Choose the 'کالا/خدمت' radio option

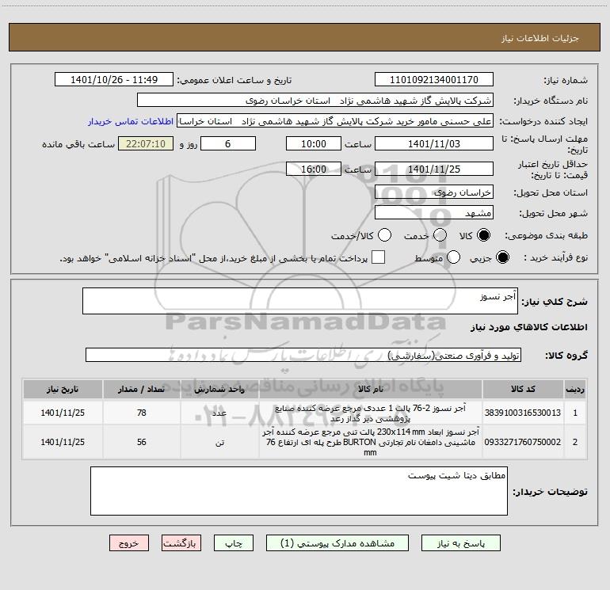click(384, 235)
